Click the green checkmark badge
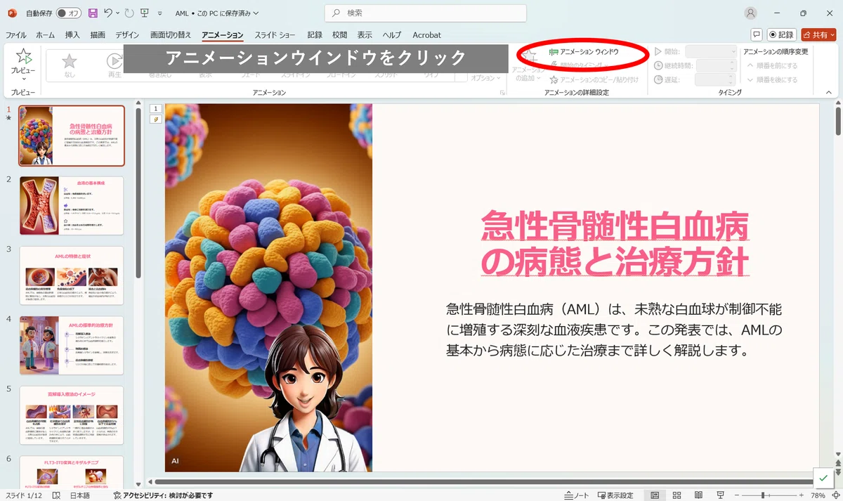The height and width of the screenshot is (501, 843). click(823, 478)
